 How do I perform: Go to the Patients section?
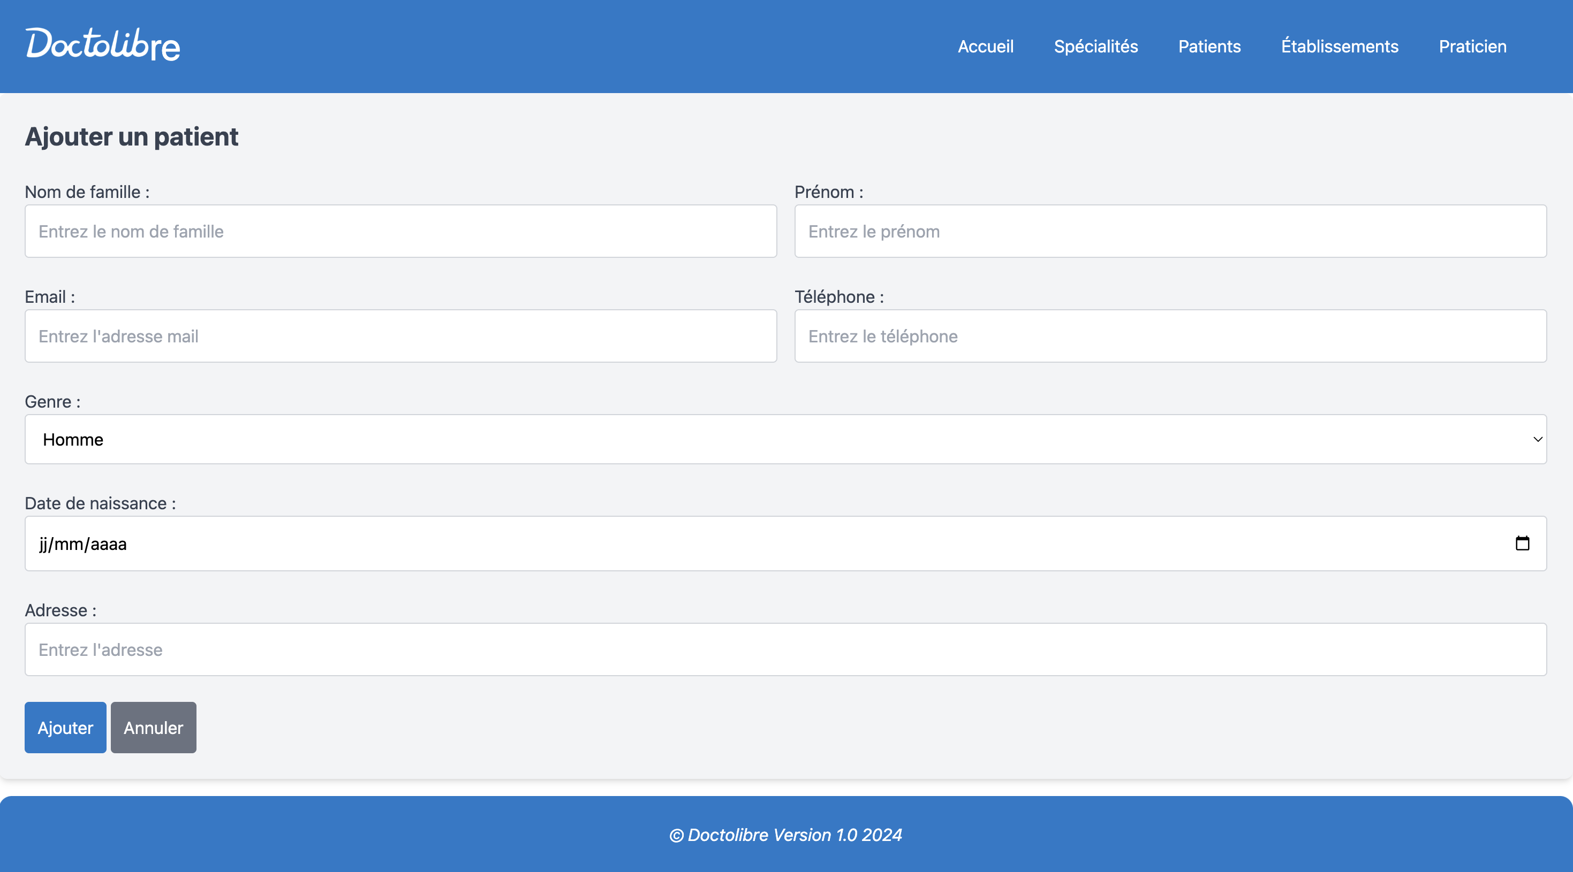[x=1208, y=47]
